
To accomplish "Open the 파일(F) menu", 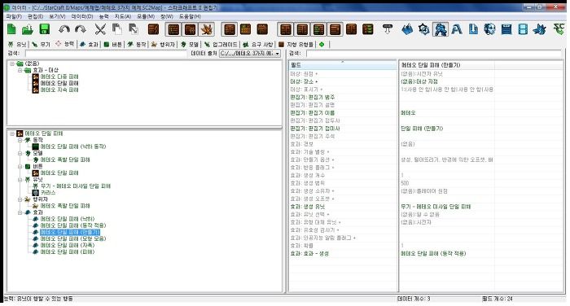I will 14,17.
